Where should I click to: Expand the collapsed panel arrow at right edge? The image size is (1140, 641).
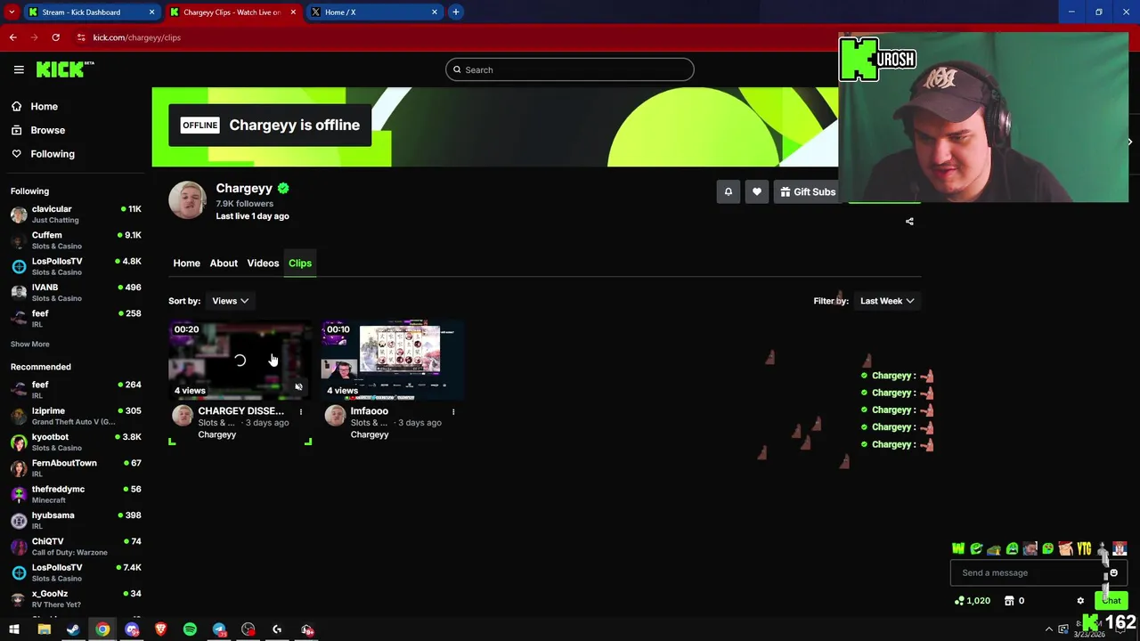tap(1129, 142)
